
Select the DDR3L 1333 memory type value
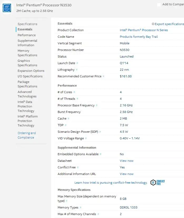[128, 207]
